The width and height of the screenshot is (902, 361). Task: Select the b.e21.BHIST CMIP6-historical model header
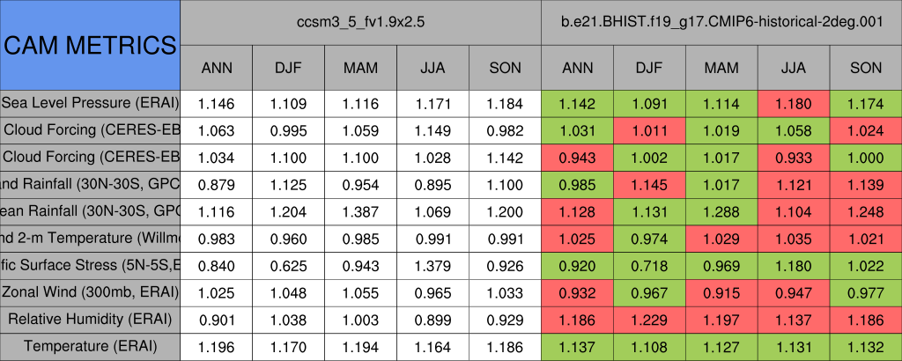(721, 21)
